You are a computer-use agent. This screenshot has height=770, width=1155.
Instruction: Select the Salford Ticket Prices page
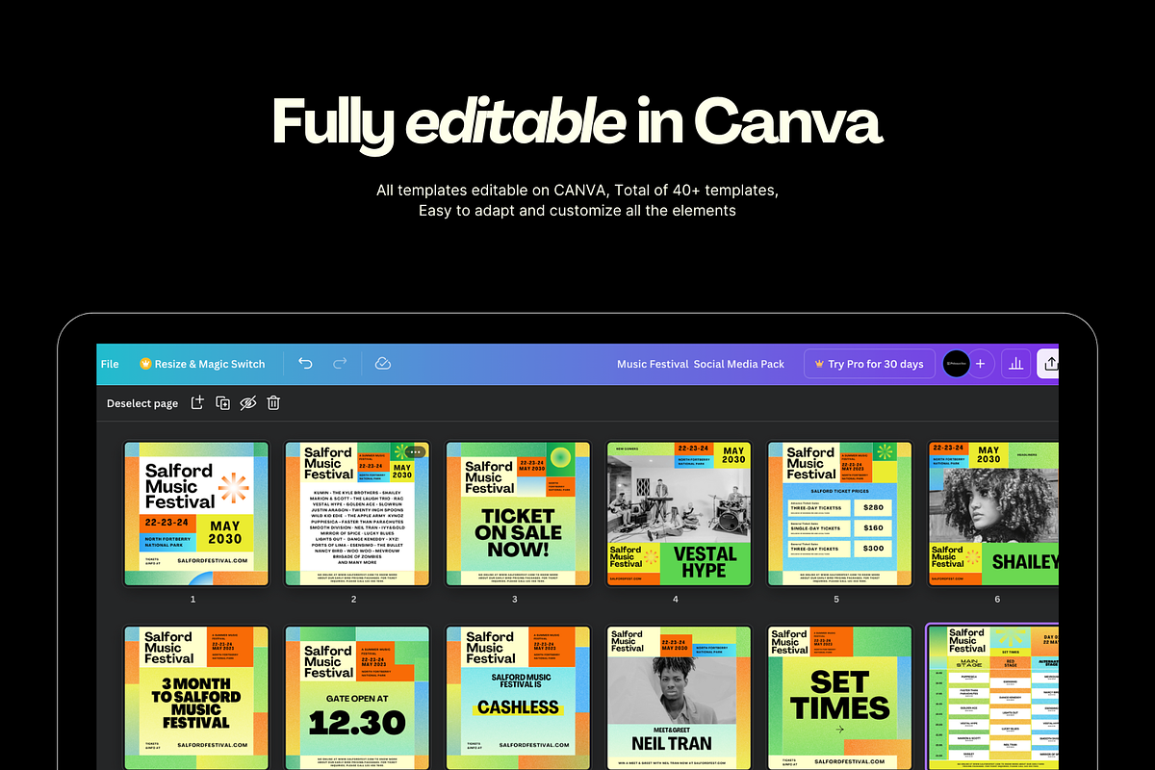tap(839, 513)
